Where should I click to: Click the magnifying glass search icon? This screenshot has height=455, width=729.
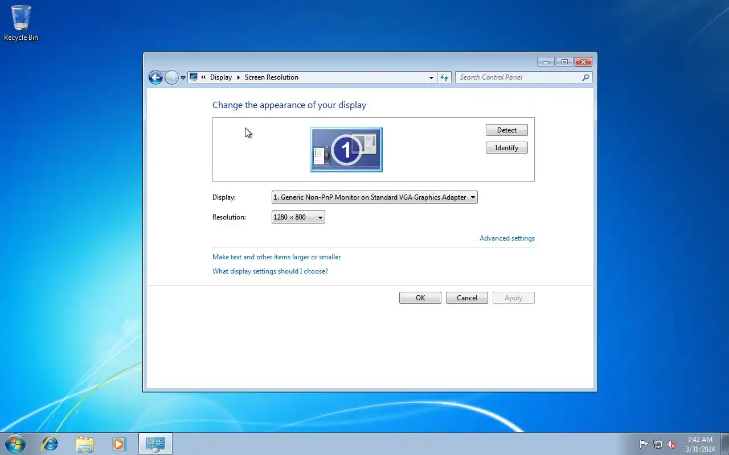coord(585,77)
